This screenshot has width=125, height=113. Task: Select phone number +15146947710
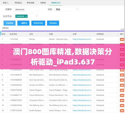(16, 95)
